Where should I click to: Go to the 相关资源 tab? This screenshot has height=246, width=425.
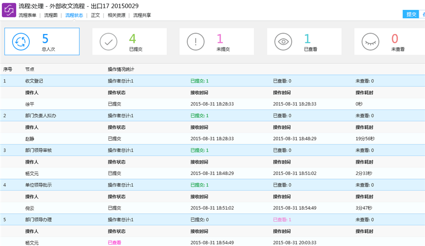pyautogui.click(x=116, y=16)
